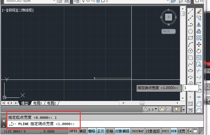Select the Offset tool

pyautogui.click(x=199, y=31)
